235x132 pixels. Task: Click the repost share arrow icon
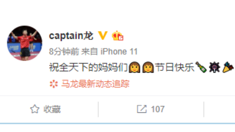142,109
